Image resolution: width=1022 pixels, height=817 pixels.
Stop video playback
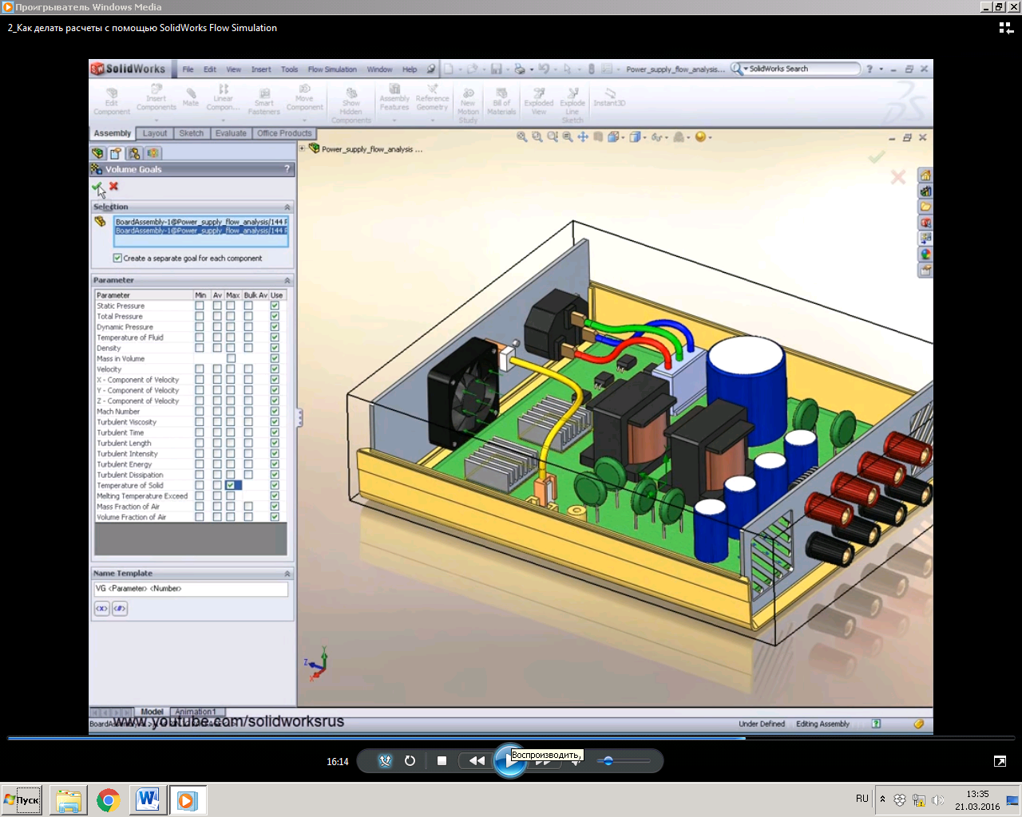[x=442, y=760]
